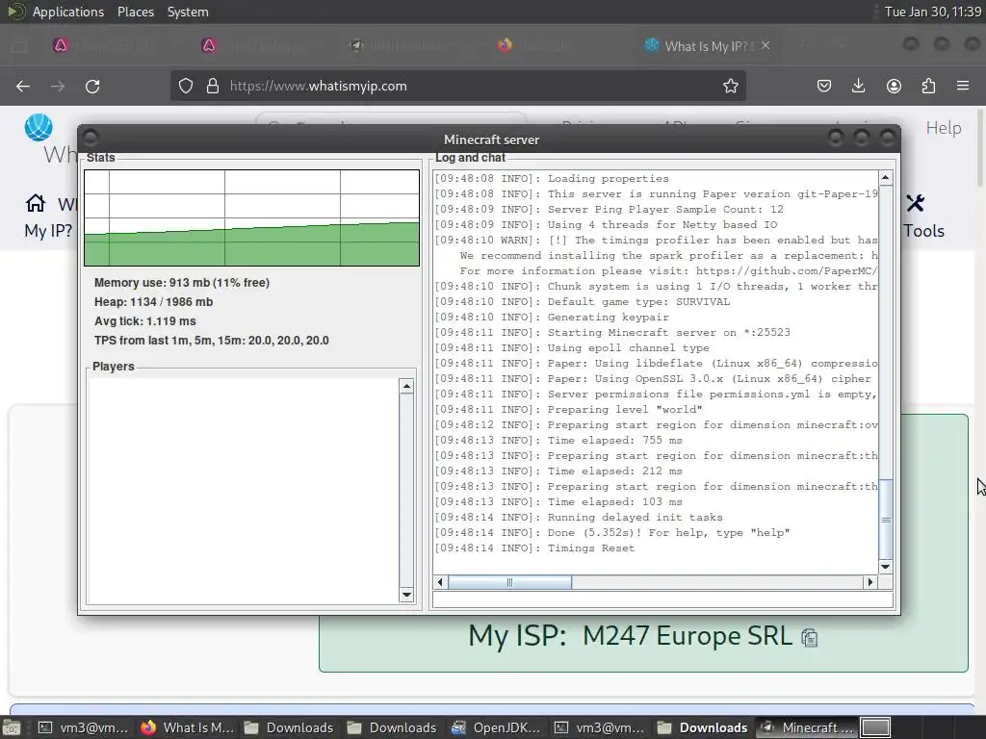Open vm3@vm terminal button beside OpenJDK
The width and height of the screenshot is (986, 739).
click(x=600, y=727)
